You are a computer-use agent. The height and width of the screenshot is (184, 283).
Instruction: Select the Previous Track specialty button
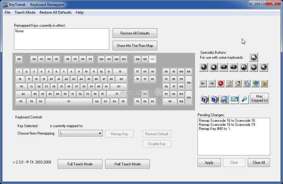coord(224,67)
